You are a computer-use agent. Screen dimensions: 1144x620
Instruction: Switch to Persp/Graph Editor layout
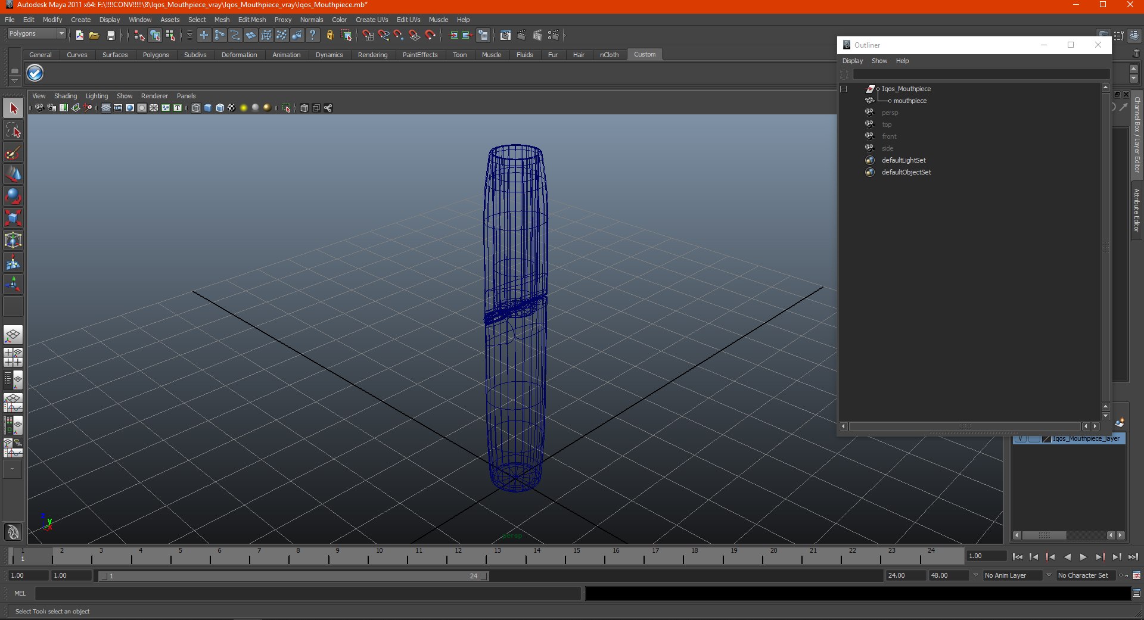13,402
